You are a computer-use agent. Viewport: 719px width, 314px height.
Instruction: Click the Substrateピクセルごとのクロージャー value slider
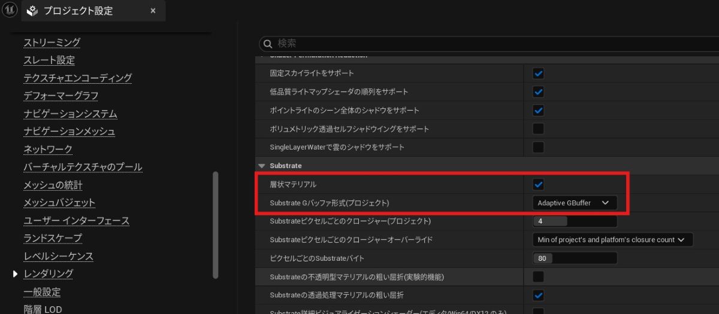pos(574,221)
